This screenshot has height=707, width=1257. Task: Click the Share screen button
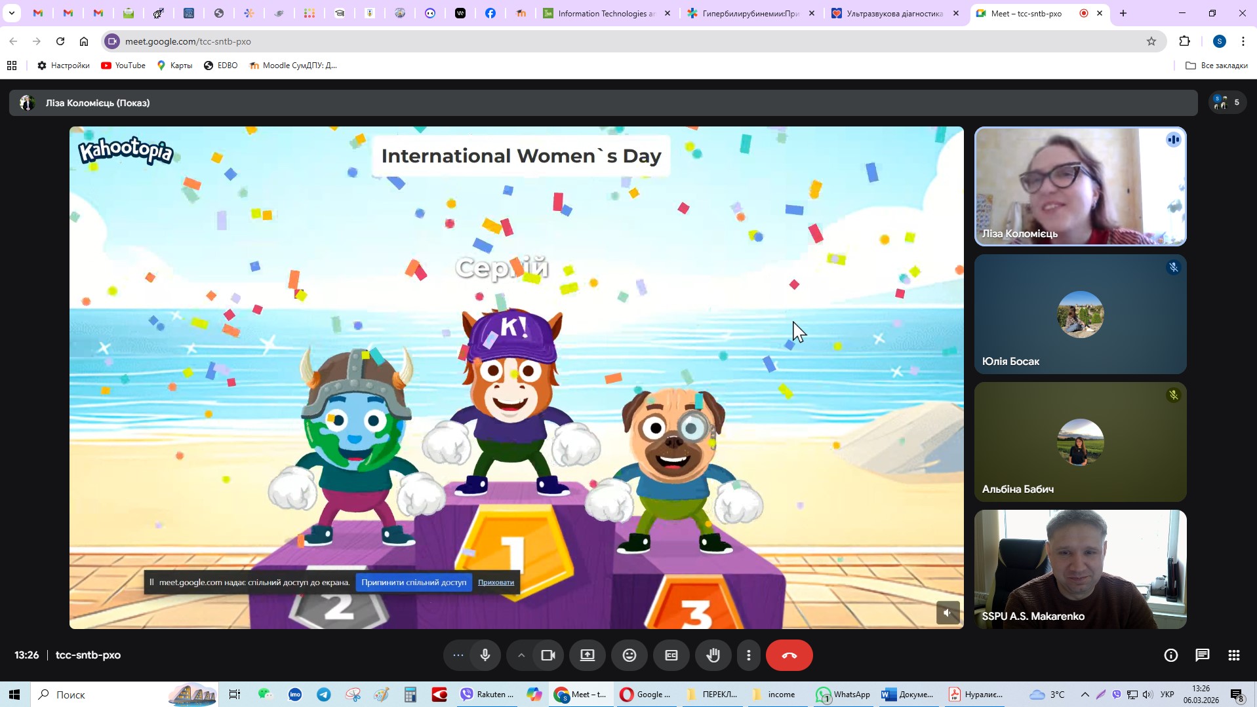587,655
